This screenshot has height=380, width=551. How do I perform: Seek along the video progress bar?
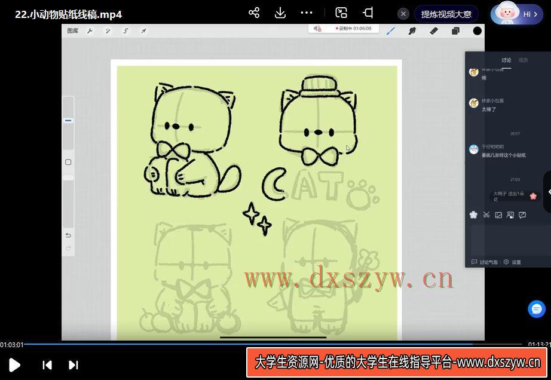(x=273, y=344)
